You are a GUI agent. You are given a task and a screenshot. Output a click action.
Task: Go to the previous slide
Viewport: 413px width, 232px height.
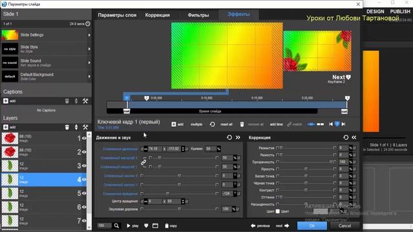[x=260, y=226]
